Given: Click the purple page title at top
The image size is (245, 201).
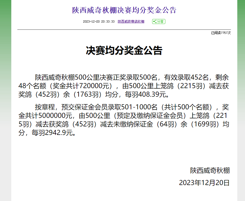Looking at the screenshot, I should pyautogui.click(x=124, y=10).
